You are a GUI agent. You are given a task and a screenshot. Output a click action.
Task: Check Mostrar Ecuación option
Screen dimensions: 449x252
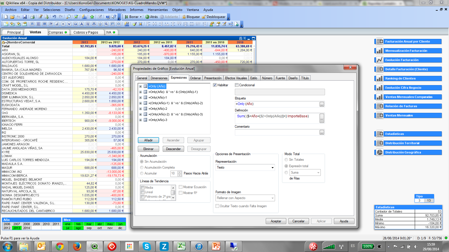click(181, 187)
